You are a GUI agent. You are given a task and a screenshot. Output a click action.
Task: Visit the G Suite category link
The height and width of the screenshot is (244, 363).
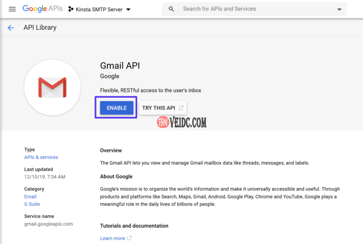point(32,204)
